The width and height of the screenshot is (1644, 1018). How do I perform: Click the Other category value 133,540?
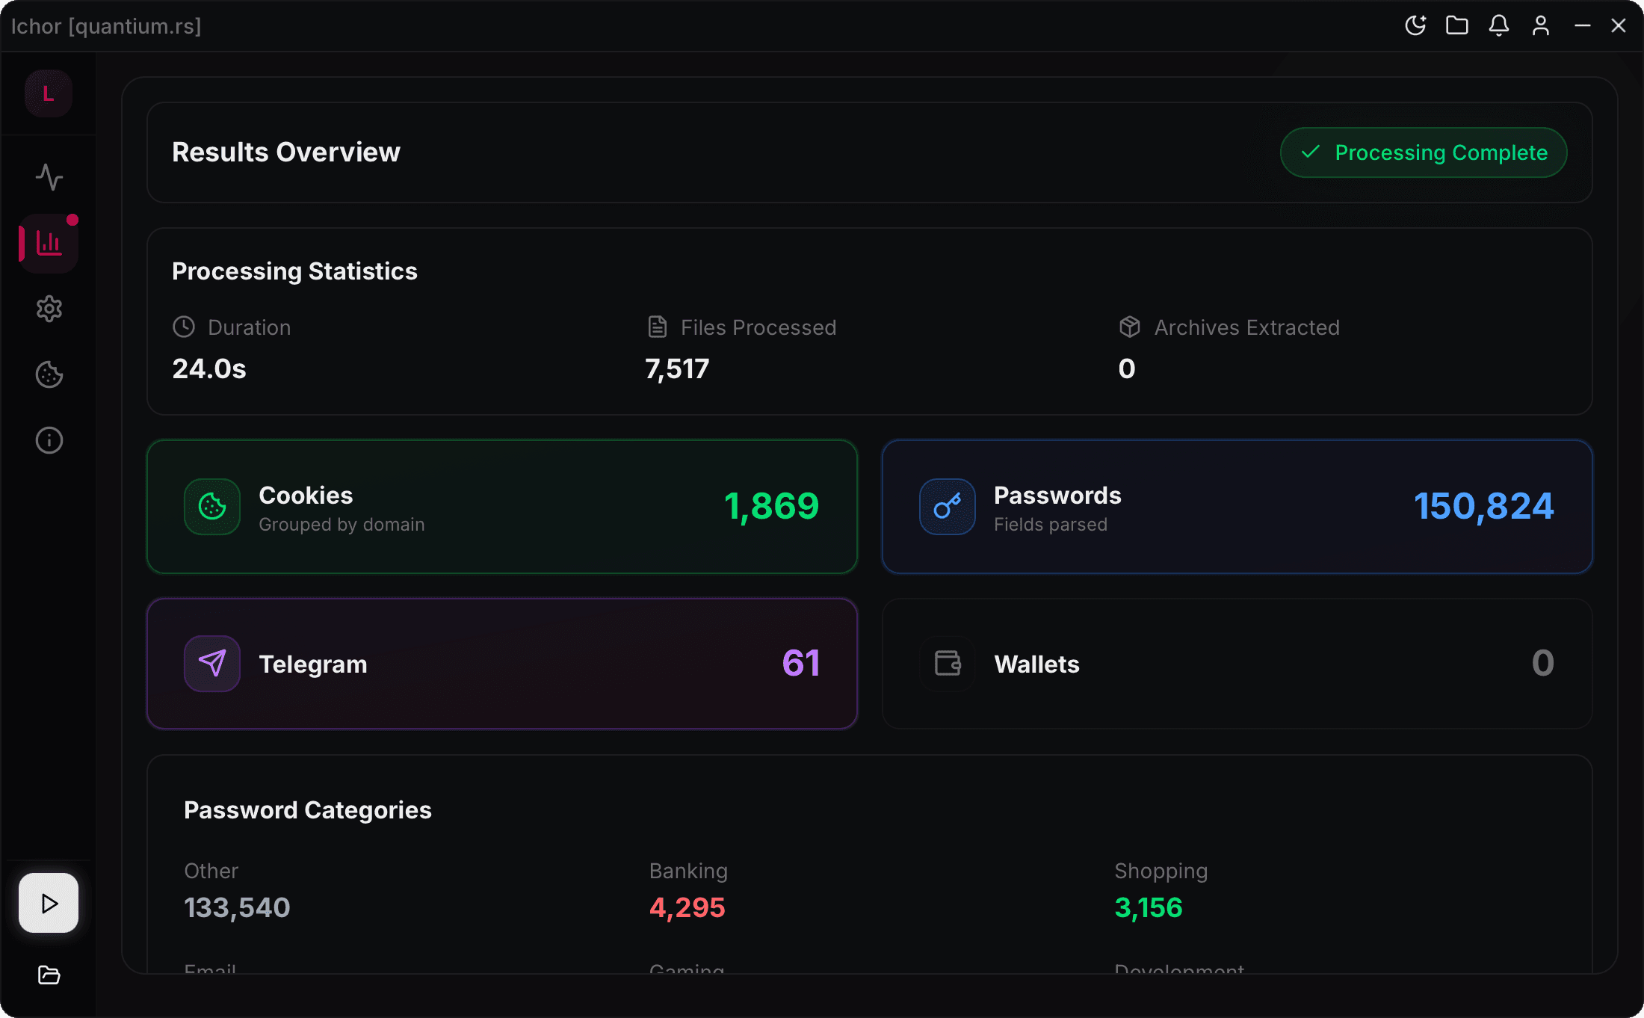(237, 907)
